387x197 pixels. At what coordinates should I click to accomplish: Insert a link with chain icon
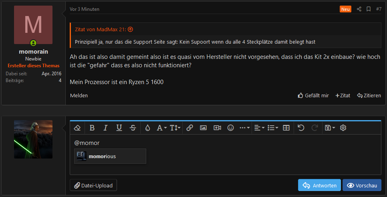(189, 128)
